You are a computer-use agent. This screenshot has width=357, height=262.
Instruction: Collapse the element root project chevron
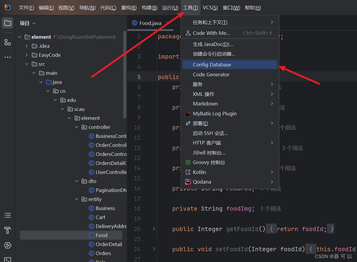pos(19,37)
